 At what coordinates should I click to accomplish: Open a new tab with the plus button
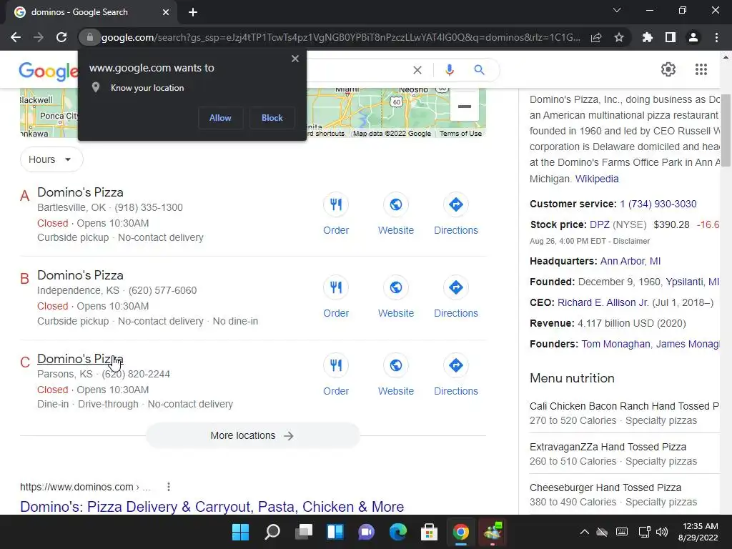pos(193,12)
